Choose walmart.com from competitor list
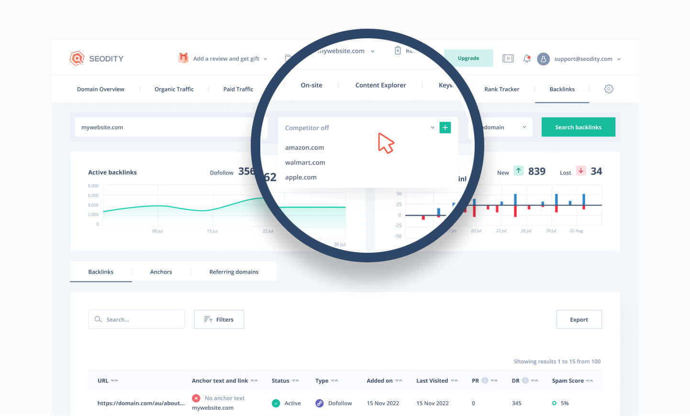Screen dimensions: 690x416 click(x=305, y=162)
